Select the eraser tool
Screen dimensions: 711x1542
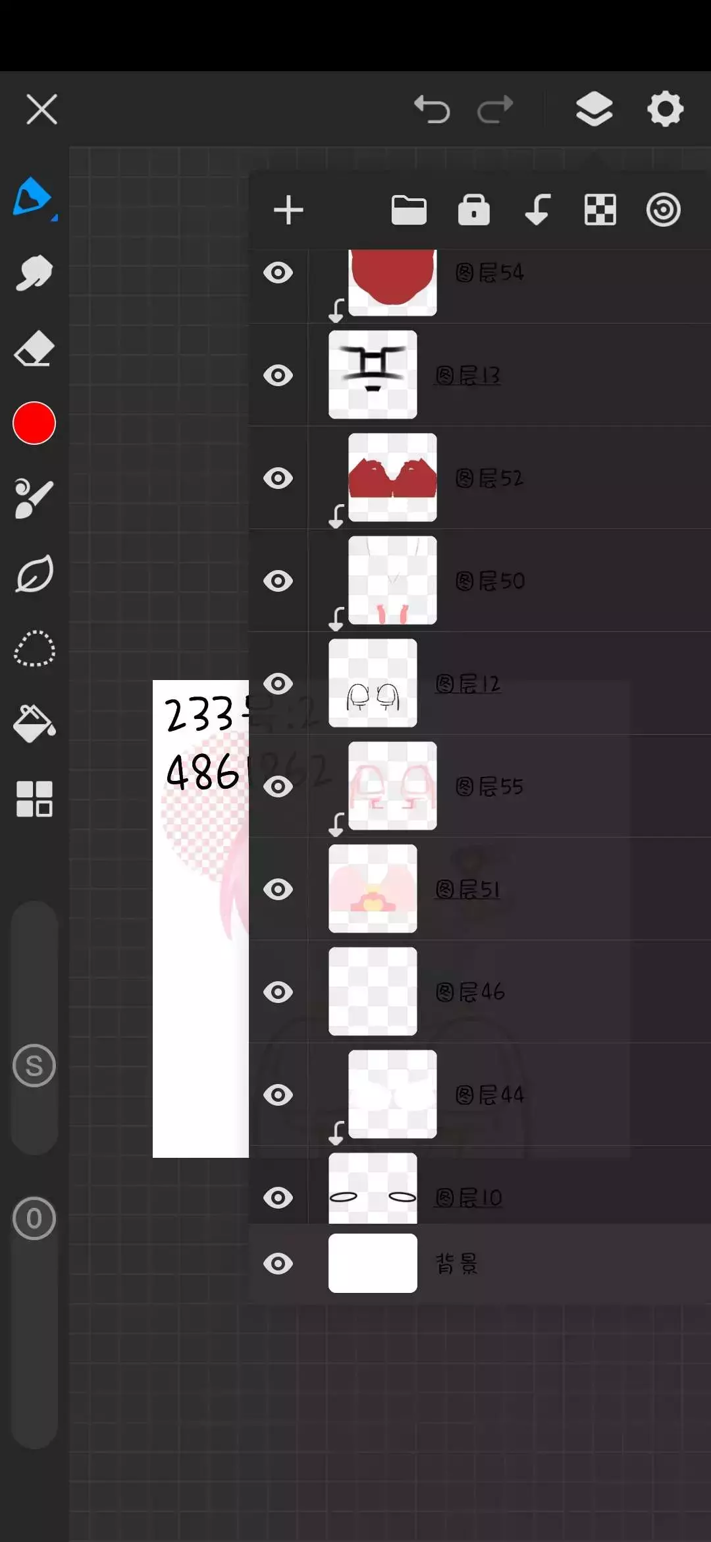[x=34, y=348]
